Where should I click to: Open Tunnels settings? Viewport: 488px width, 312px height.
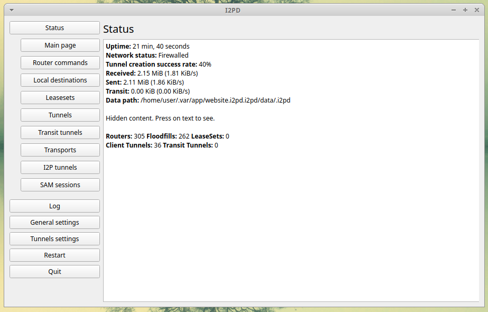(54, 239)
